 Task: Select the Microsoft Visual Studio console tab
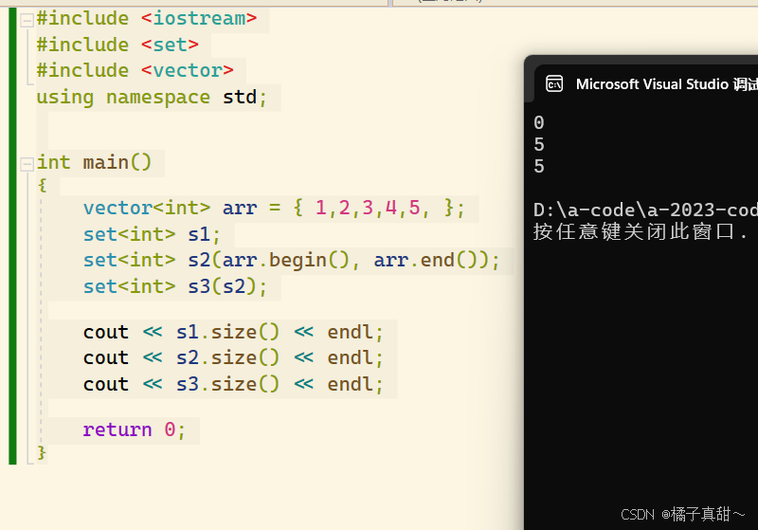(650, 83)
